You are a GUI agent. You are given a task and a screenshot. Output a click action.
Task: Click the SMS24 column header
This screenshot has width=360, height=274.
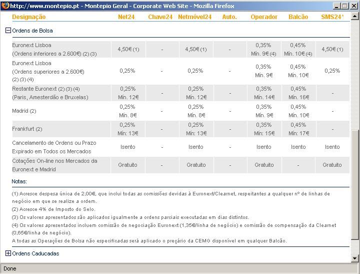pyautogui.click(x=332, y=17)
